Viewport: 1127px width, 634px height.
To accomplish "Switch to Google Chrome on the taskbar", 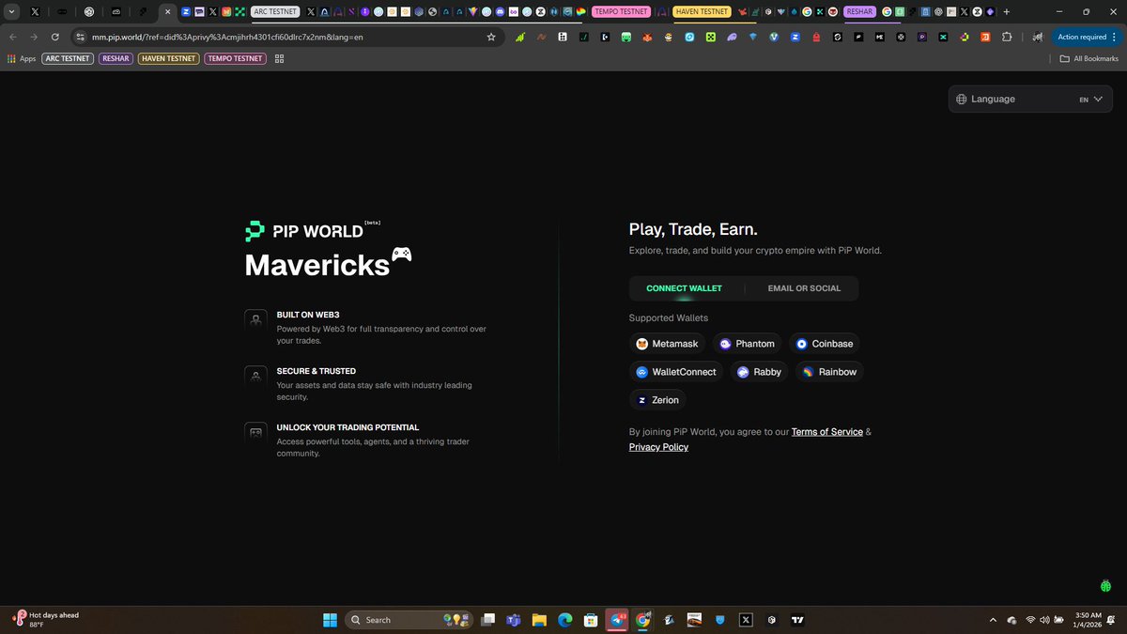I will [x=643, y=620].
